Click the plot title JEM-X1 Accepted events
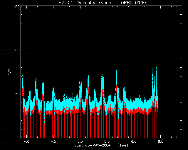 84,3
